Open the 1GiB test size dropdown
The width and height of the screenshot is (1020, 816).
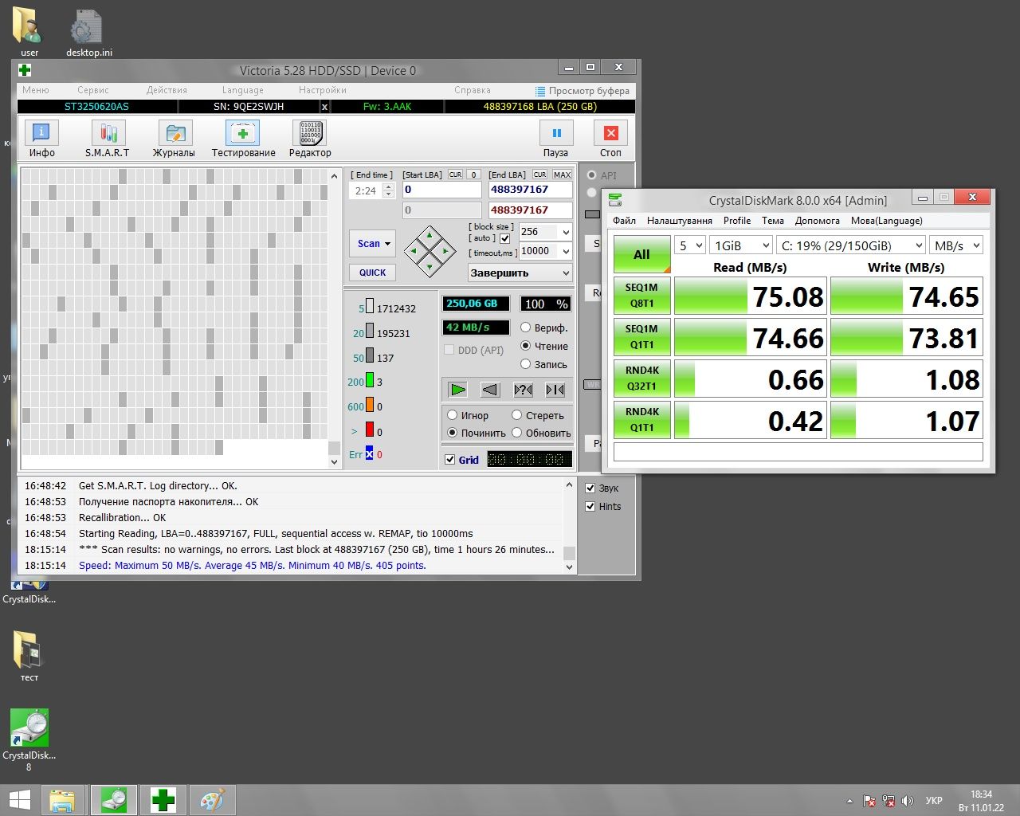point(741,245)
